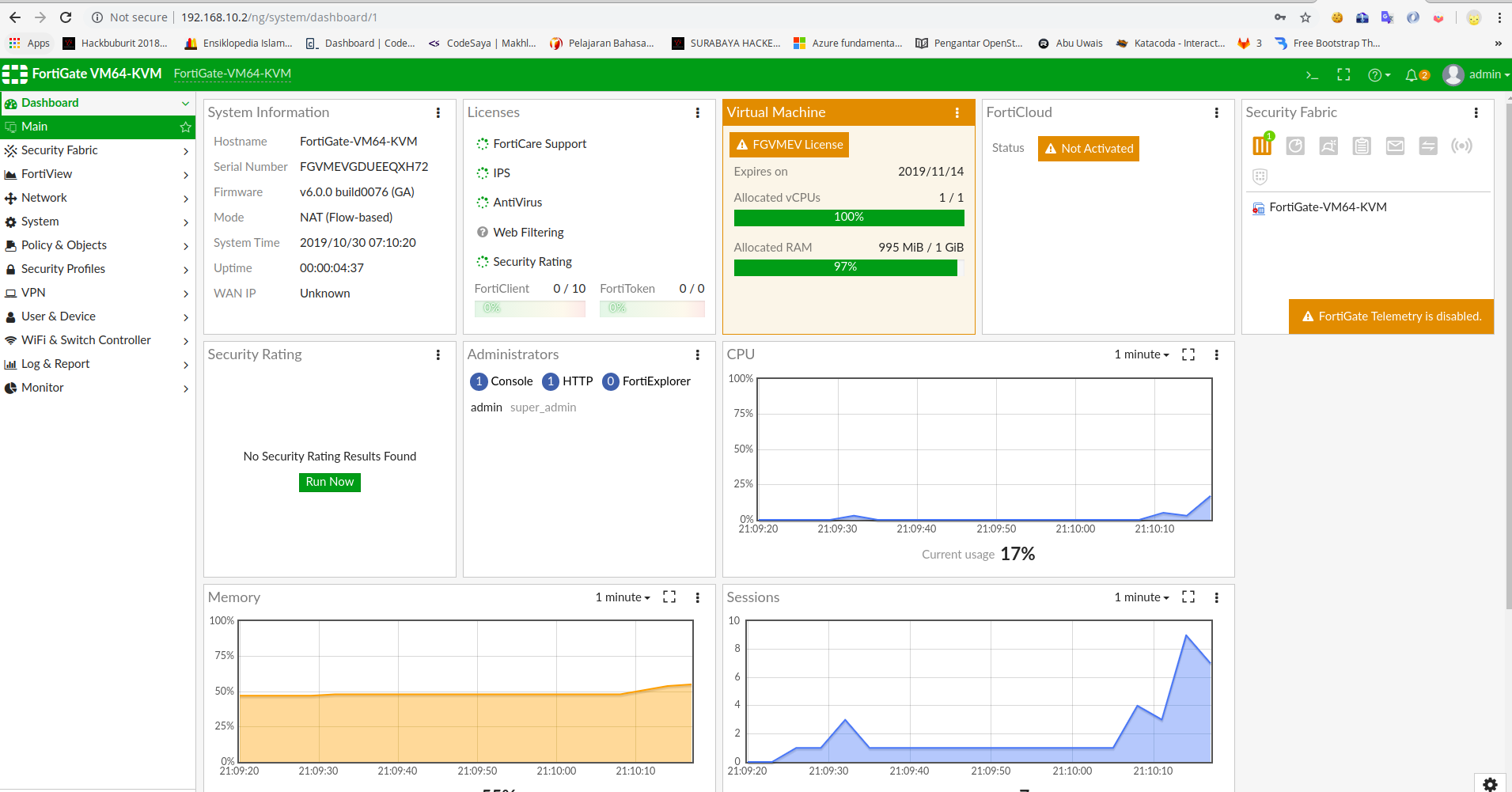The height and width of the screenshot is (792, 1512).
Task: Click the FGVMEV License warning button
Action: [x=789, y=145]
